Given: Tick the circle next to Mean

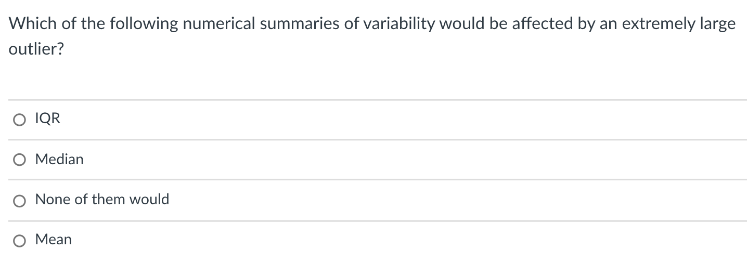Looking at the screenshot, I should (20, 241).
